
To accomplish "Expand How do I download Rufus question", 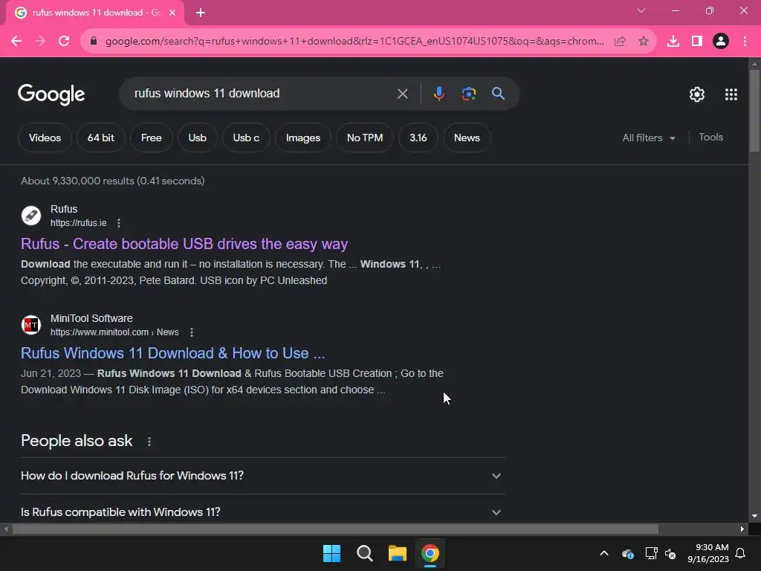I will 263,476.
